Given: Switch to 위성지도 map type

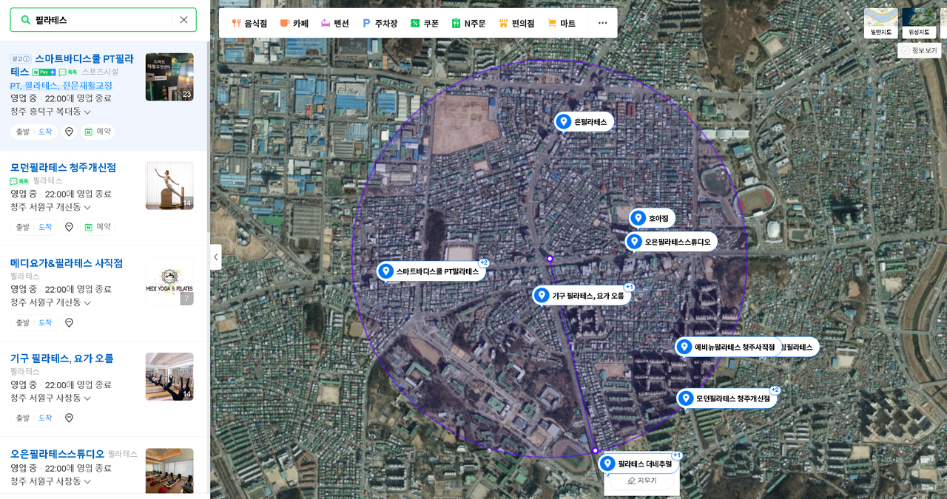Looking at the screenshot, I should click(919, 23).
